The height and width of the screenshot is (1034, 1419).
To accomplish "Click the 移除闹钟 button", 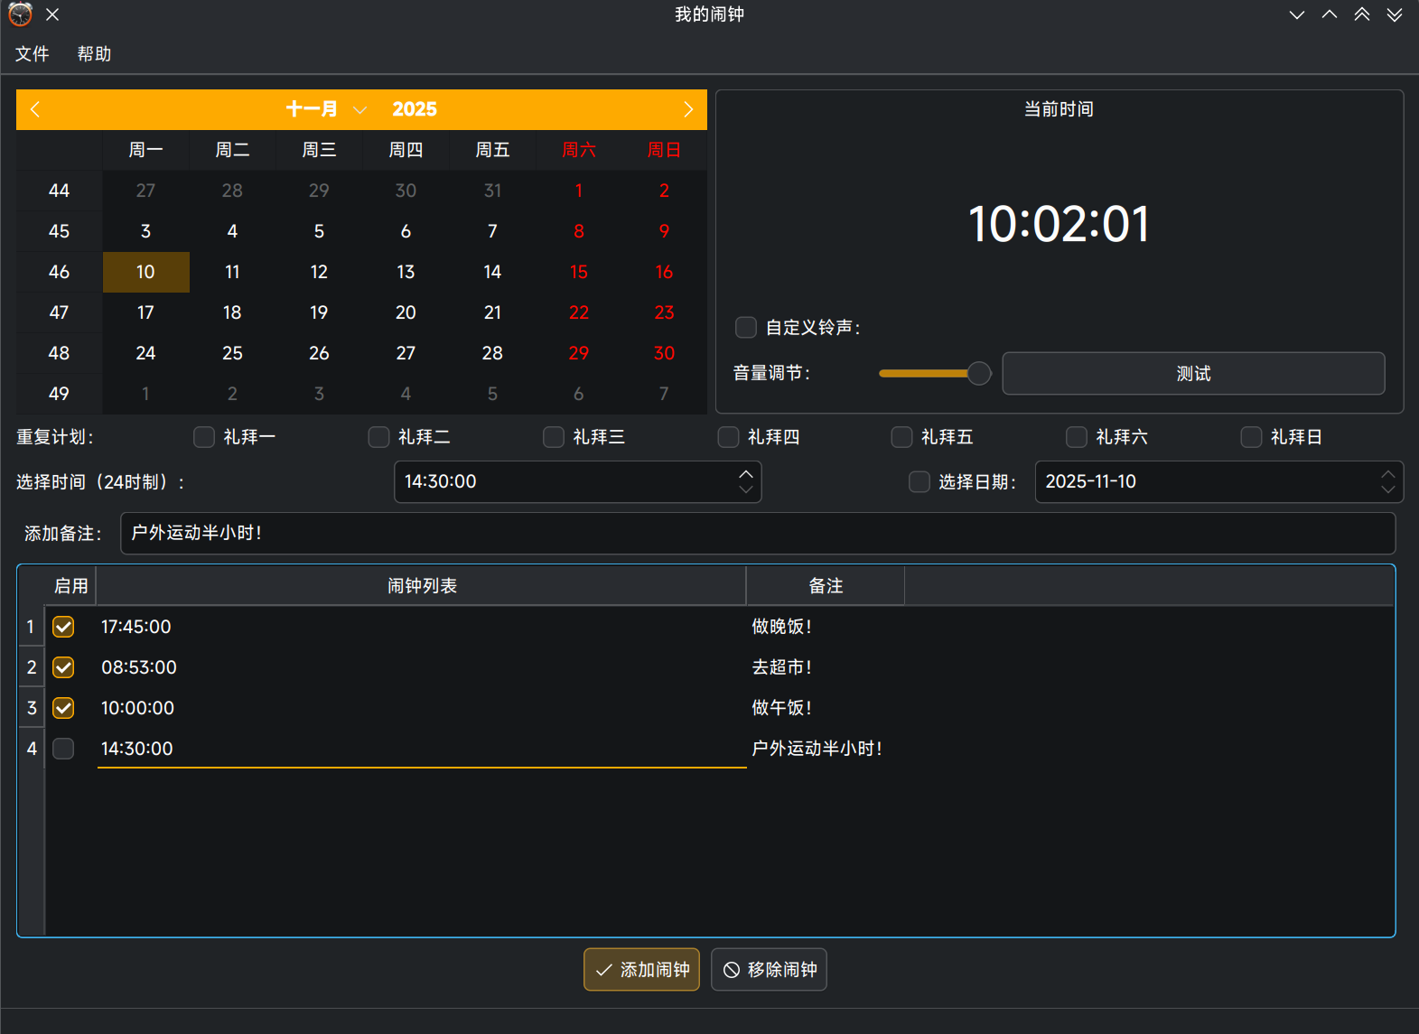I will pyautogui.click(x=769, y=970).
